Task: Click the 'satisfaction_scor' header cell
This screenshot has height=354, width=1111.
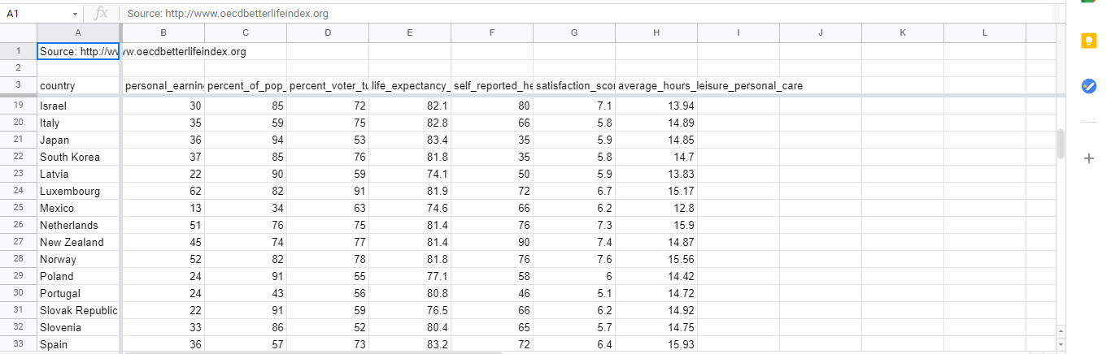Action: point(574,85)
